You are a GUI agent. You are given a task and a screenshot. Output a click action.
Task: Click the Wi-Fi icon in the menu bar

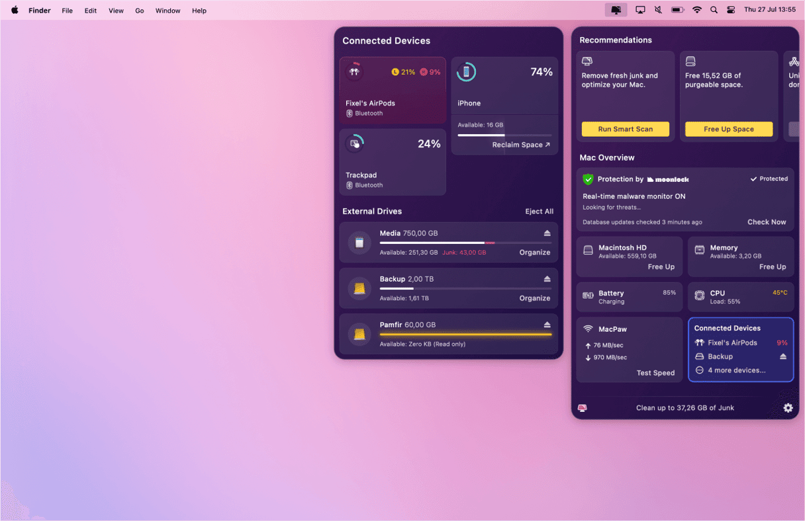pos(696,10)
